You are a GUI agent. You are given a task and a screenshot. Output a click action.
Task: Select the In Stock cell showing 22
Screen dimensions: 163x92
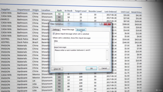point(68,14)
